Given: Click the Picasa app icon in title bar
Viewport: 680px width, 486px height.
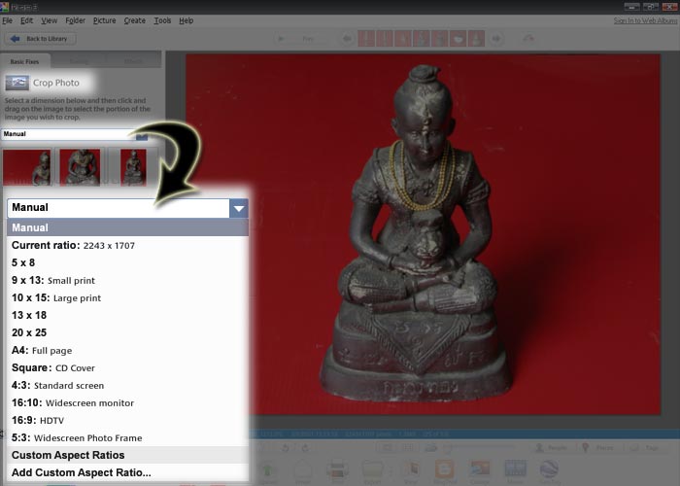Looking at the screenshot, I should coord(4,7).
